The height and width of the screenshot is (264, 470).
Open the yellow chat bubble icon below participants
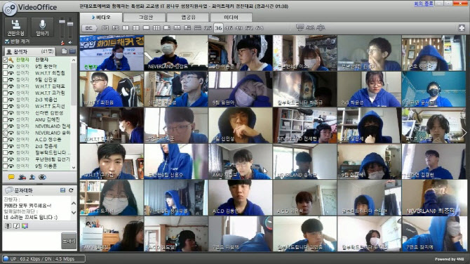pyautogui.click(x=11, y=177)
